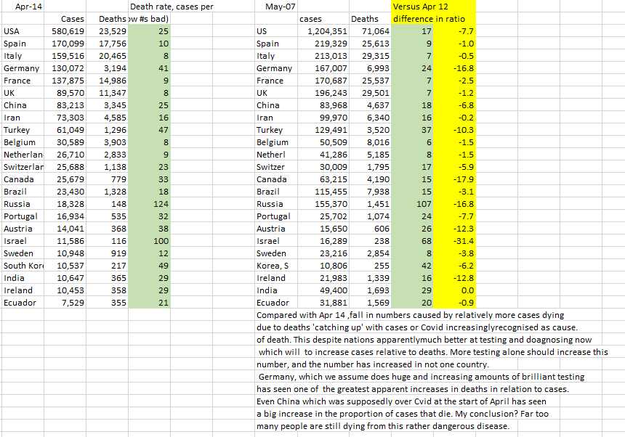Select China's May-07 deaths 4,637
The height and width of the screenshot is (437, 625).
(378, 105)
